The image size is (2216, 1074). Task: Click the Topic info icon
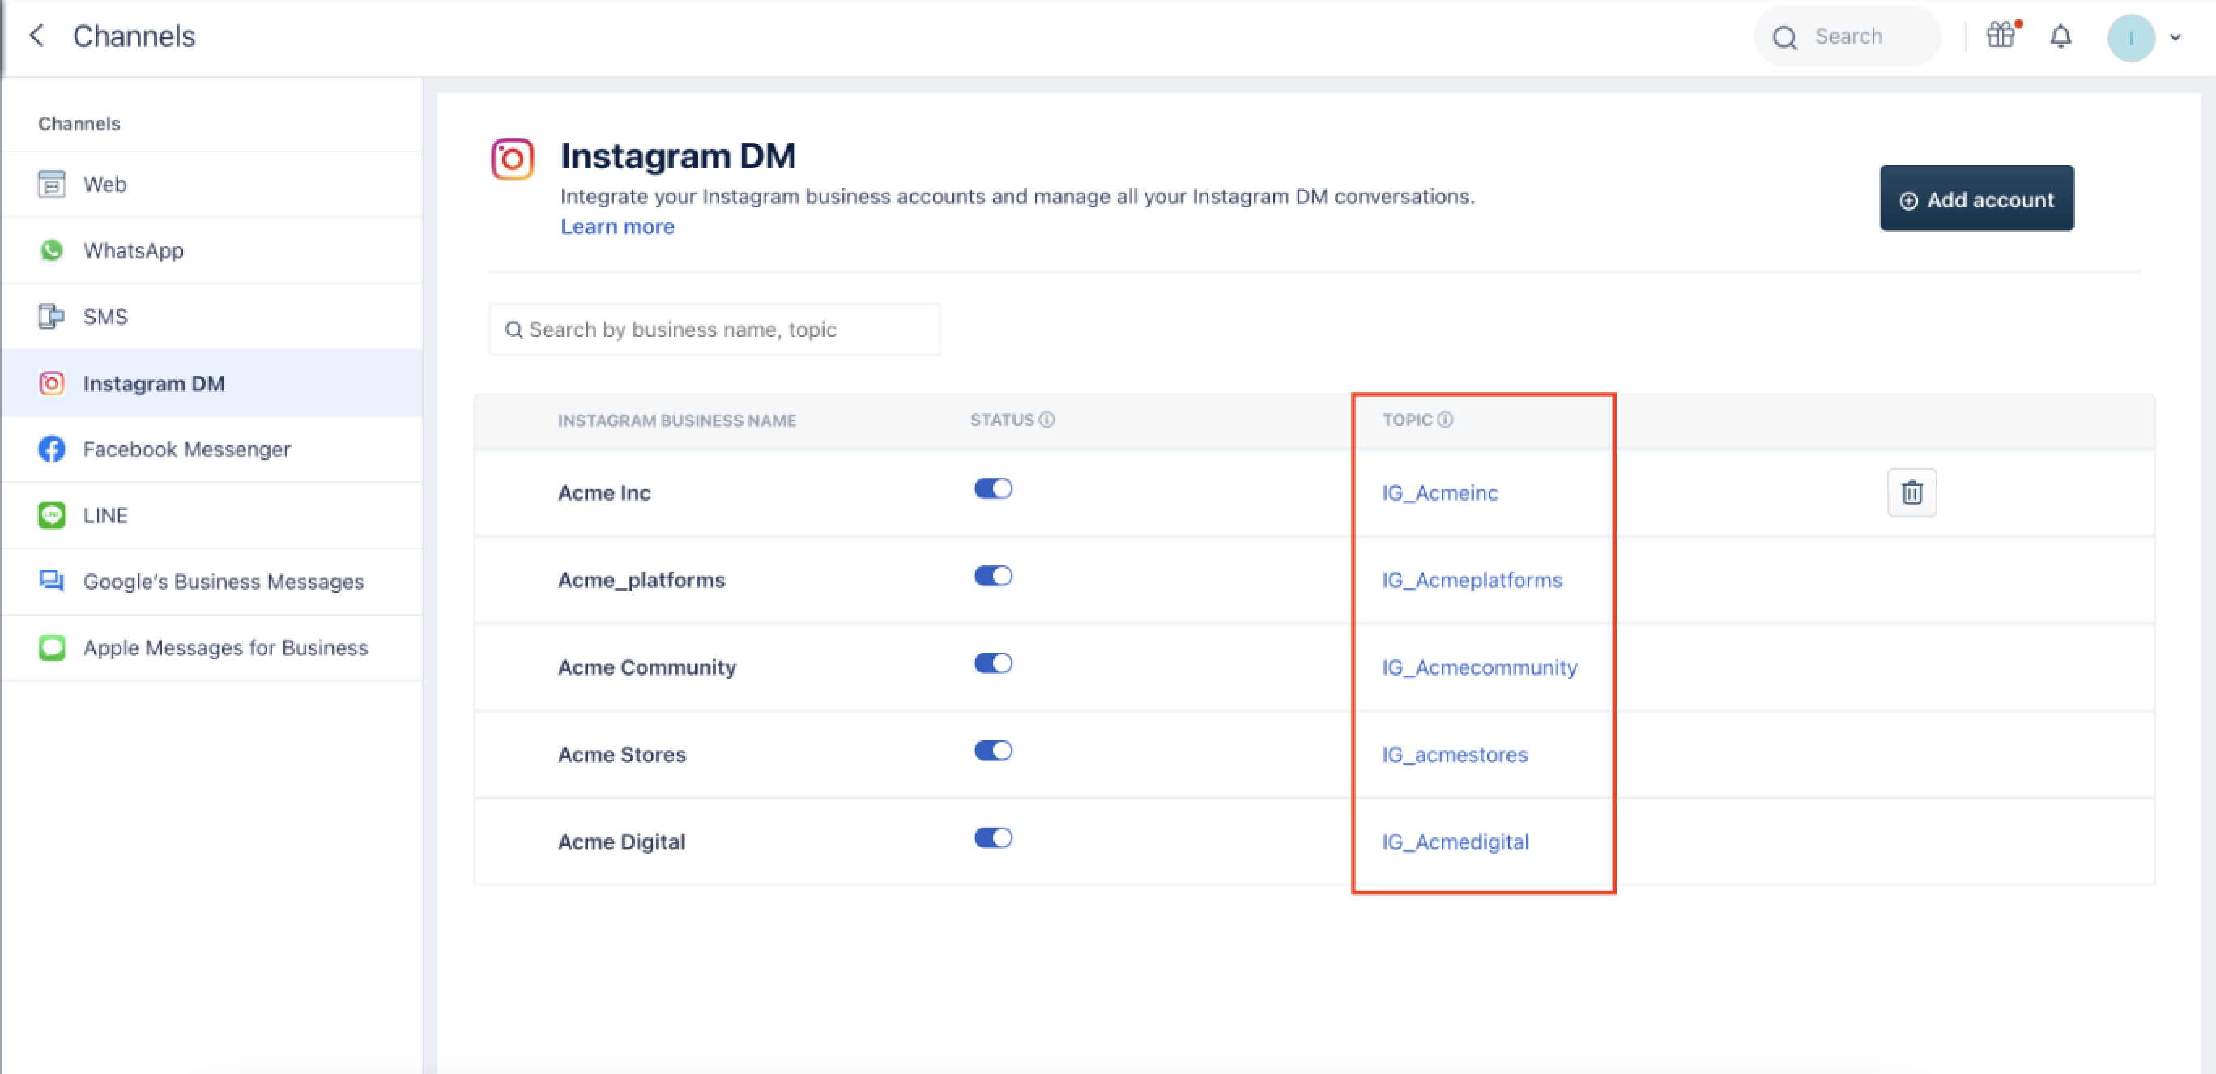click(x=1446, y=420)
